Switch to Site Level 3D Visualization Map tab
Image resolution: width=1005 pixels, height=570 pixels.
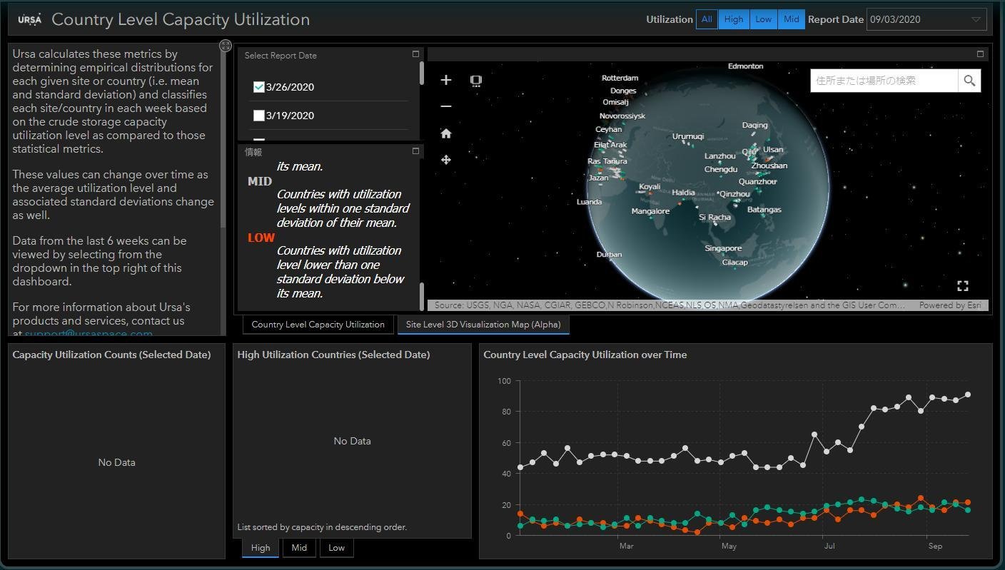click(x=483, y=325)
